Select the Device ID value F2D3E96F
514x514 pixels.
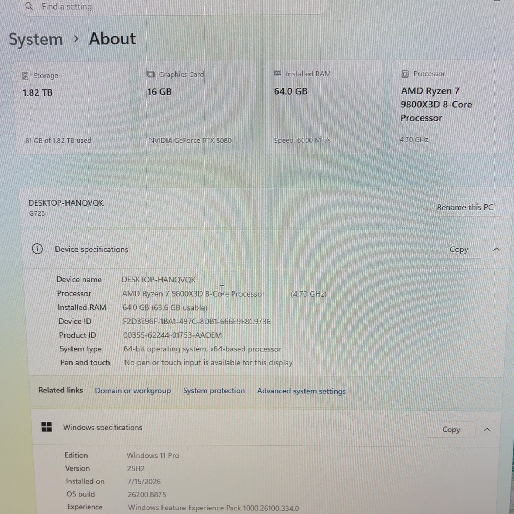[x=197, y=322]
